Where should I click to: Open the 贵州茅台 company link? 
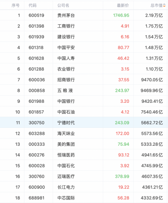click(x=66, y=15)
